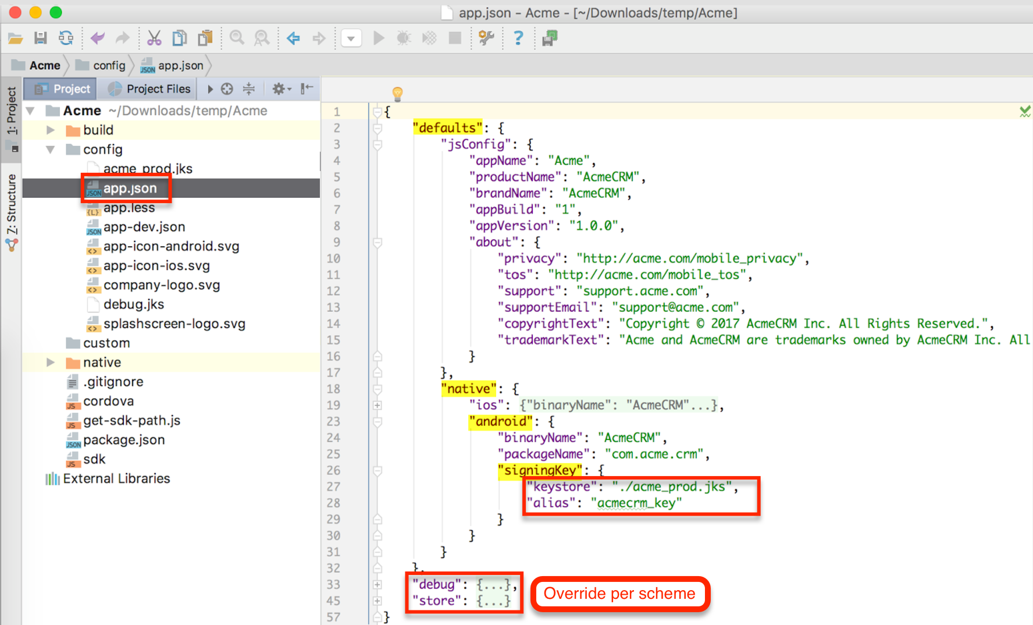Expand the folded debug block on line 33

pyautogui.click(x=377, y=584)
